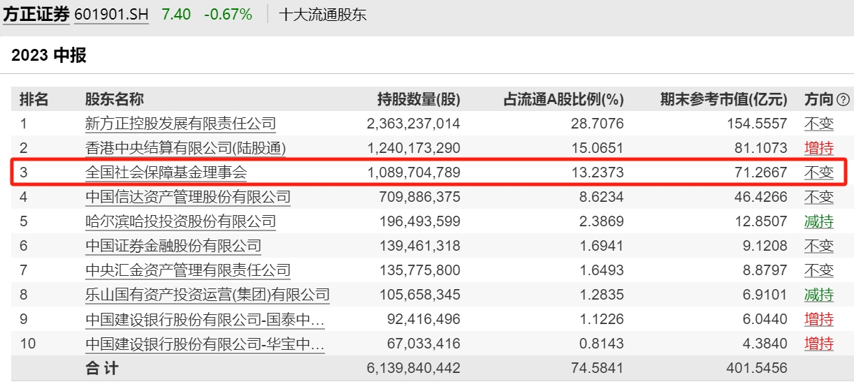Open rank 10 shareholder 中国建设银行-华宝中…
Viewport: 854px width, 382px height.
pos(205,344)
